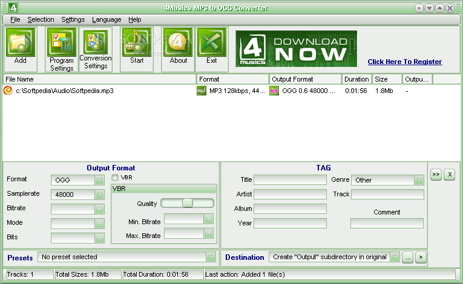463x284 pixels.
Task: Click the round dot button in title bar
Action: [x=419, y=8]
